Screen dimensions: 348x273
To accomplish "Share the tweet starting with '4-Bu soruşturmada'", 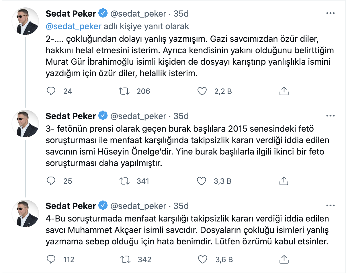I will 284,259.
